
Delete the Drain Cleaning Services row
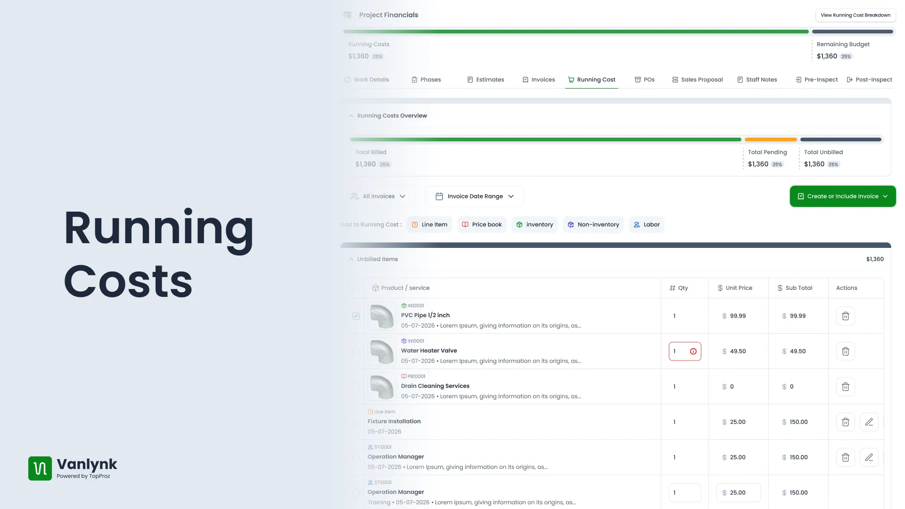[x=845, y=386]
